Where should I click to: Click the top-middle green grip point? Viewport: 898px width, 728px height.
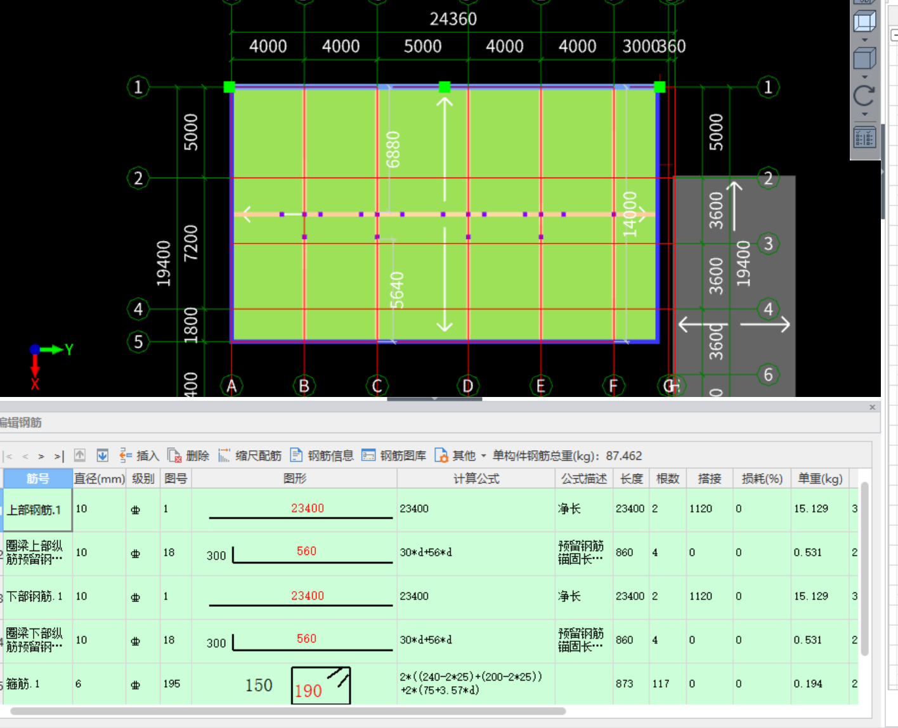point(445,87)
